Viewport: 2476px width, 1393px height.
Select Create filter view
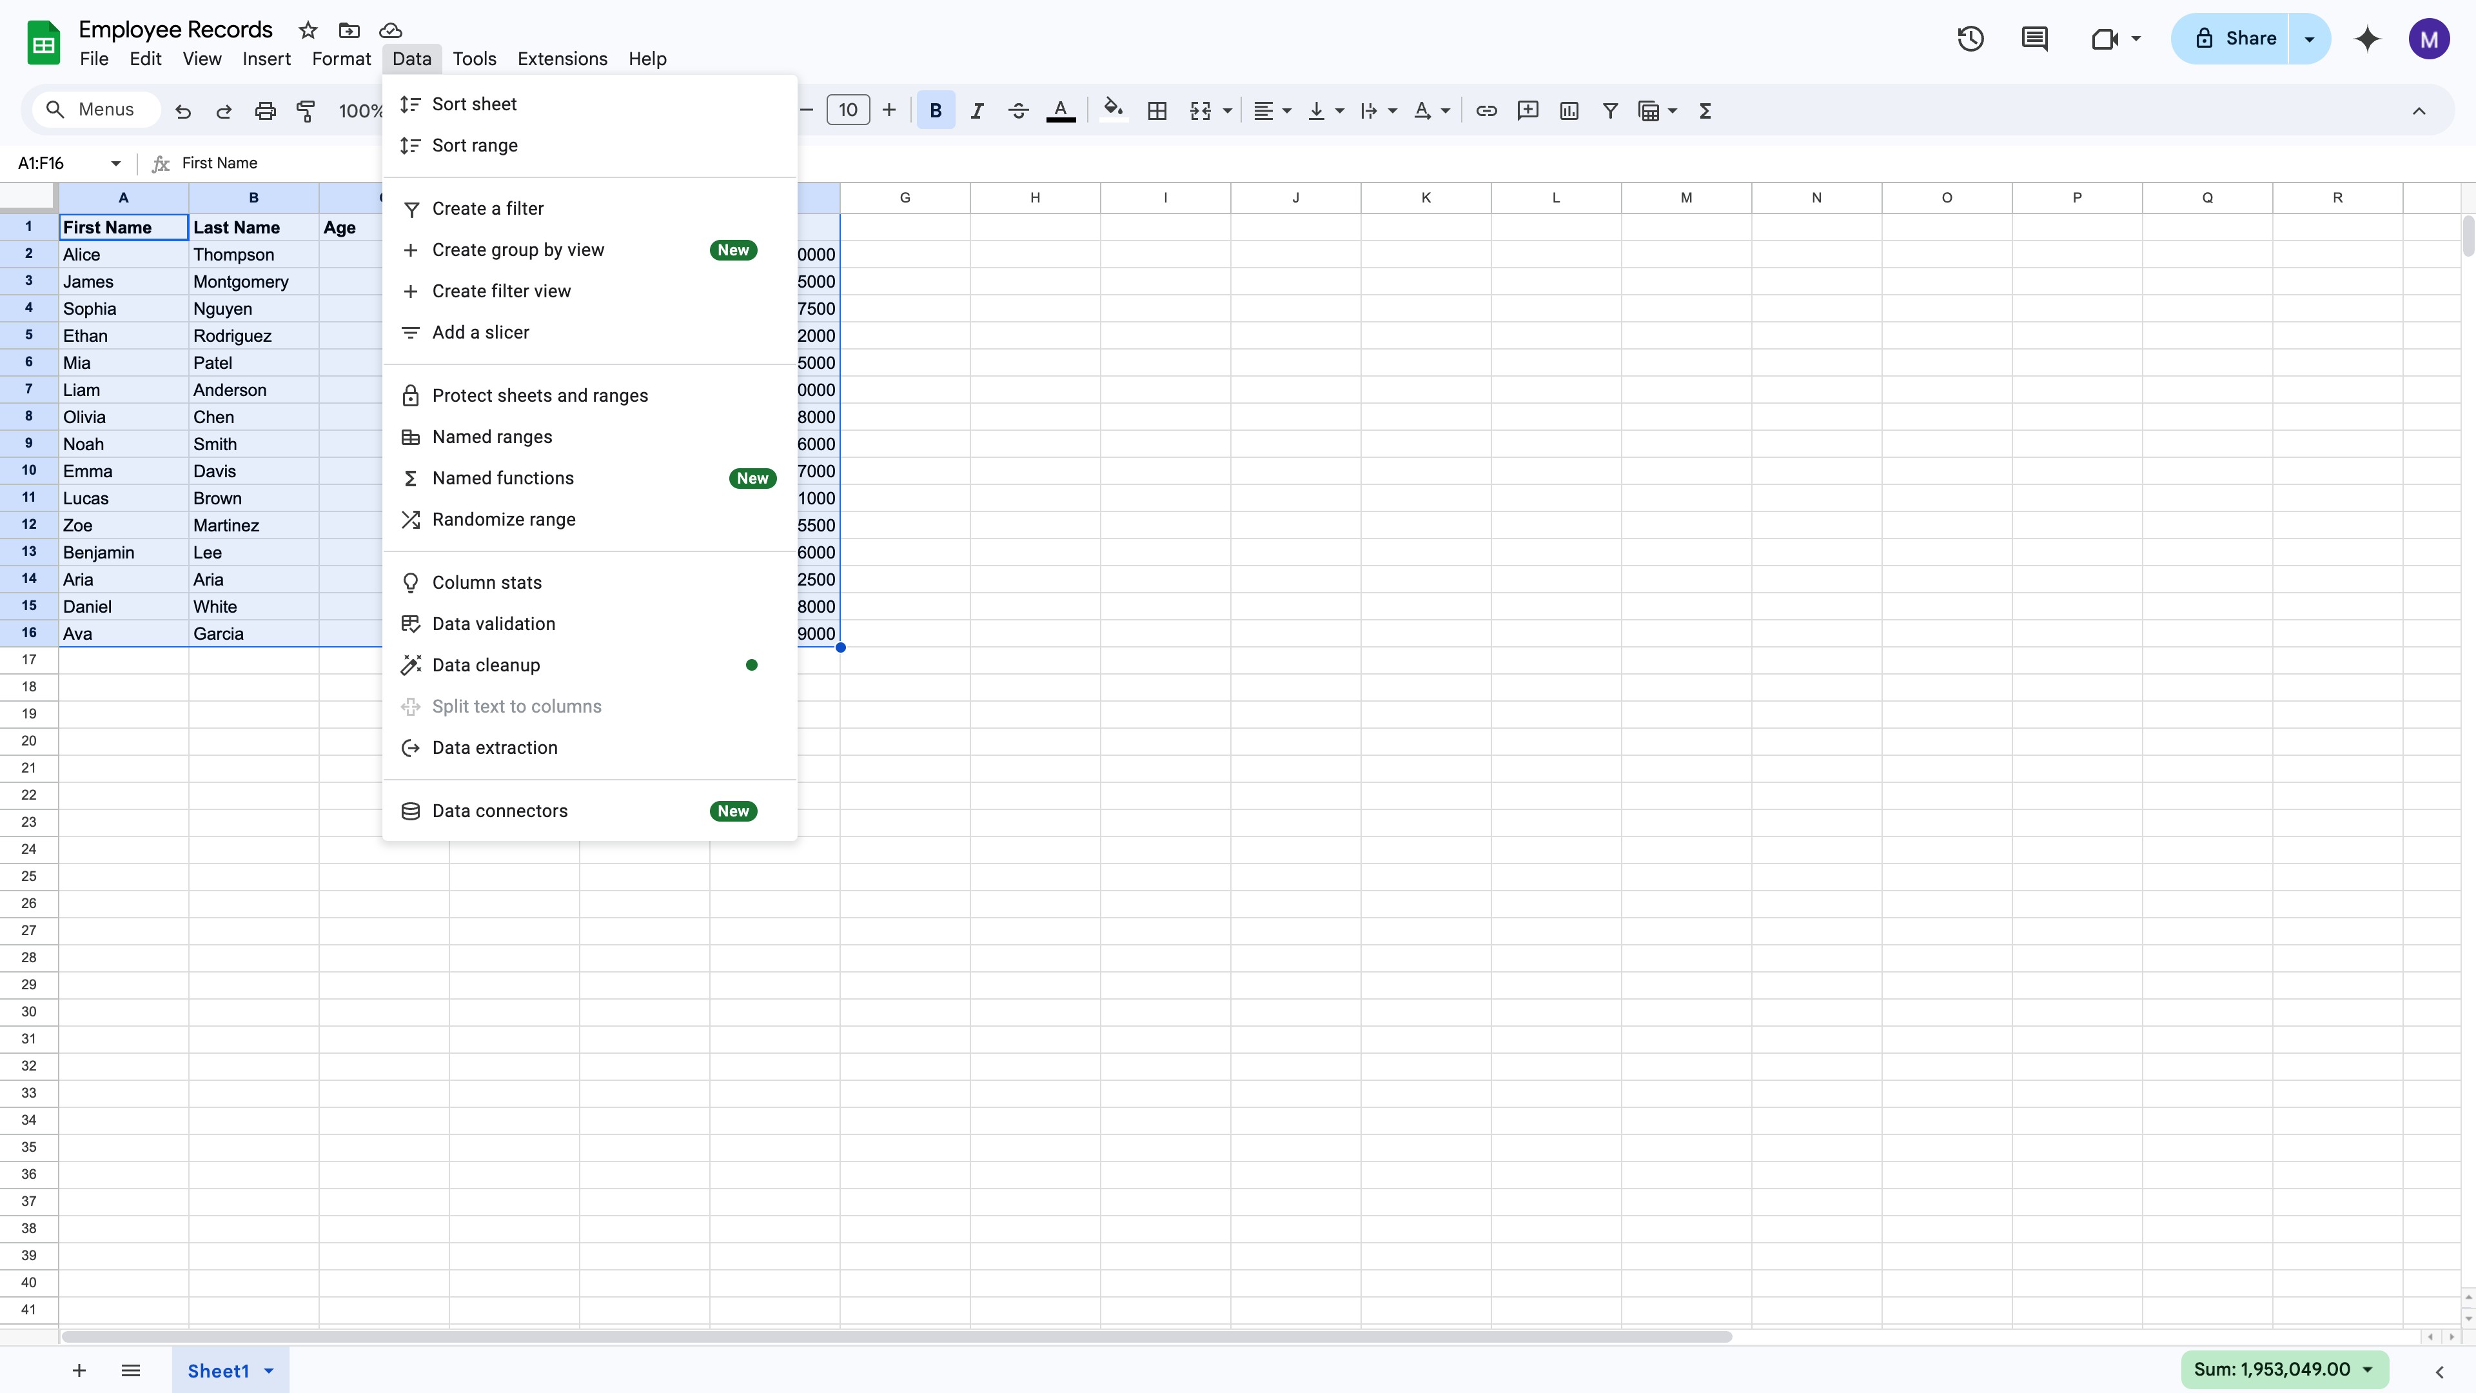[x=589, y=291]
